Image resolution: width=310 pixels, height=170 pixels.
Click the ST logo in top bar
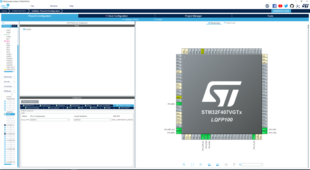pos(305,6)
